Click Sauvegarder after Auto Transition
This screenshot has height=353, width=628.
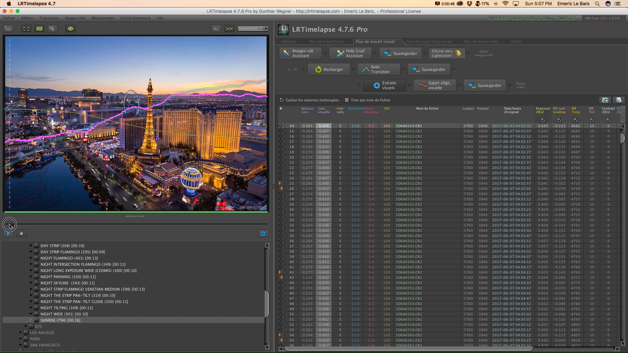pyautogui.click(x=429, y=69)
